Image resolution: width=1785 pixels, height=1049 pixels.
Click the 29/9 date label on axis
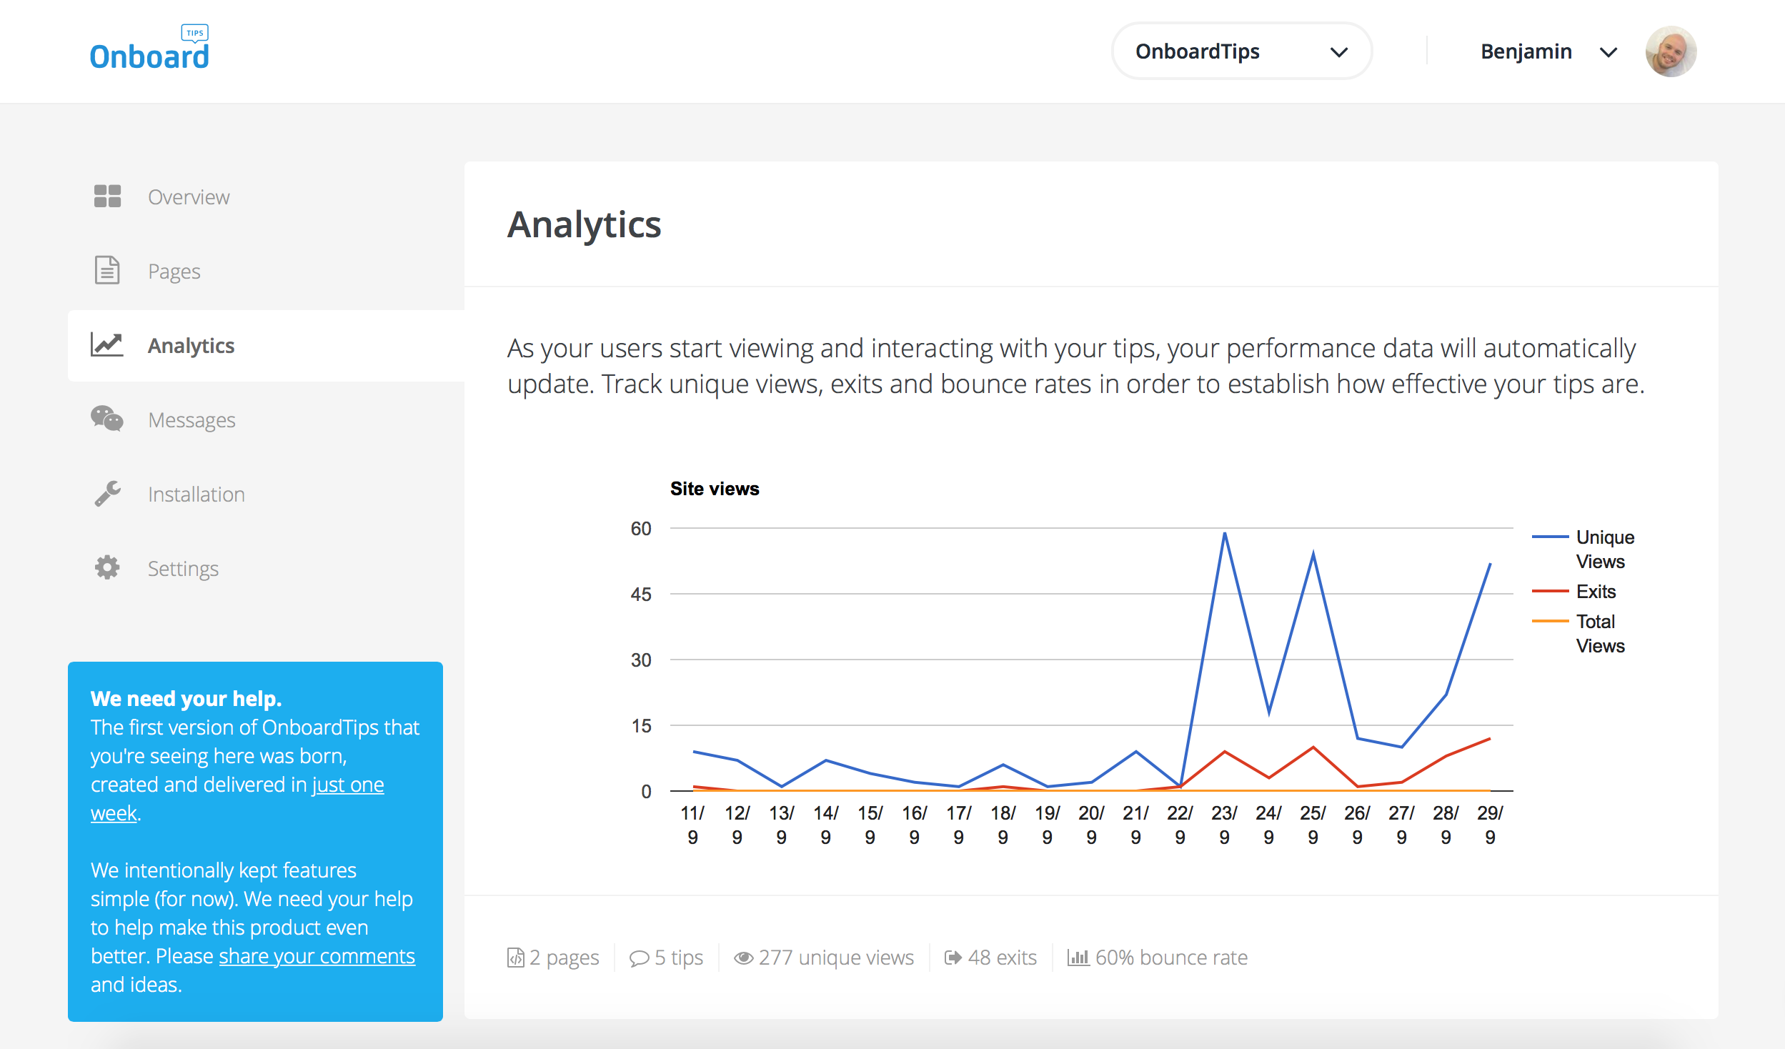[1490, 825]
